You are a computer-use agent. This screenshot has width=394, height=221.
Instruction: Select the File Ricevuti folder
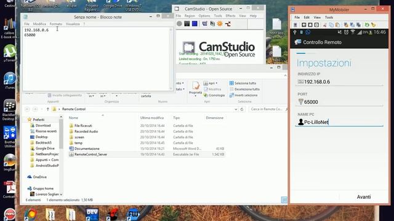[x=83, y=126]
